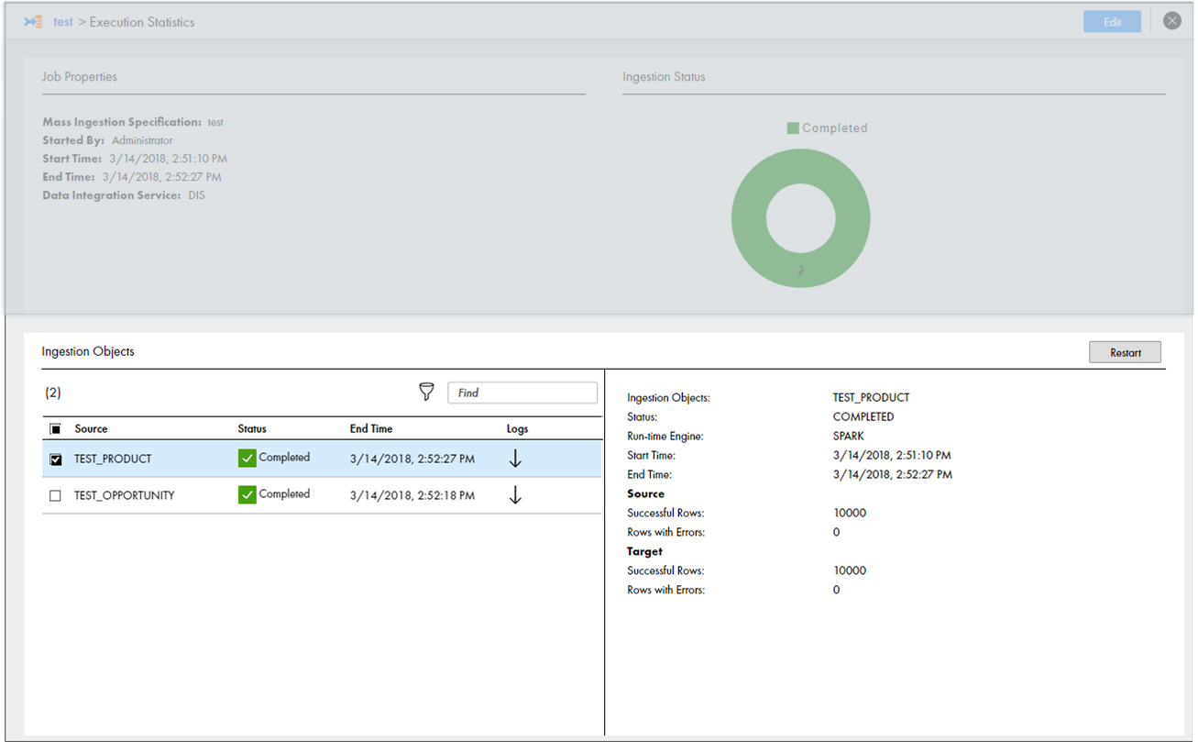Image resolution: width=1198 pixels, height=742 pixels.
Task: Click the Administrator started-by value
Action: click(x=142, y=140)
